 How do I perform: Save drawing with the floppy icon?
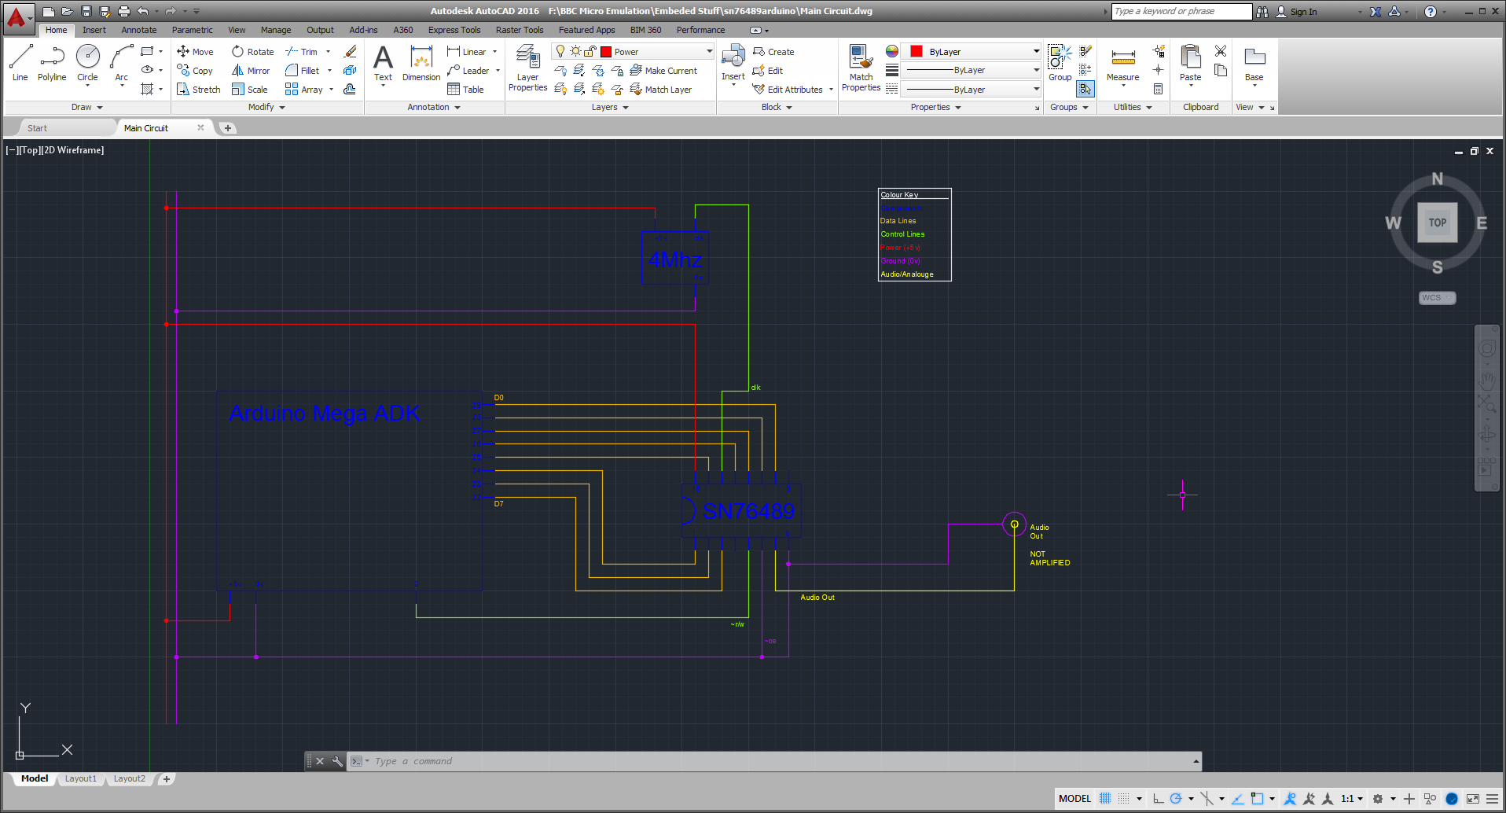tap(86, 11)
